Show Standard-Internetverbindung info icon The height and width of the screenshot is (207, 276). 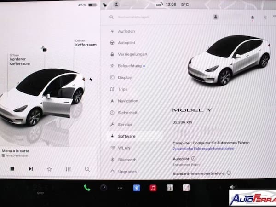(229, 173)
